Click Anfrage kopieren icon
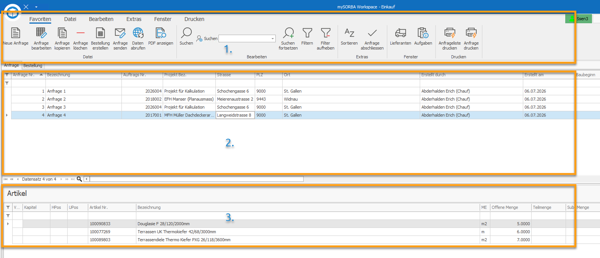The width and height of the screenshot is (600, 258). click(x=62, y=33)
